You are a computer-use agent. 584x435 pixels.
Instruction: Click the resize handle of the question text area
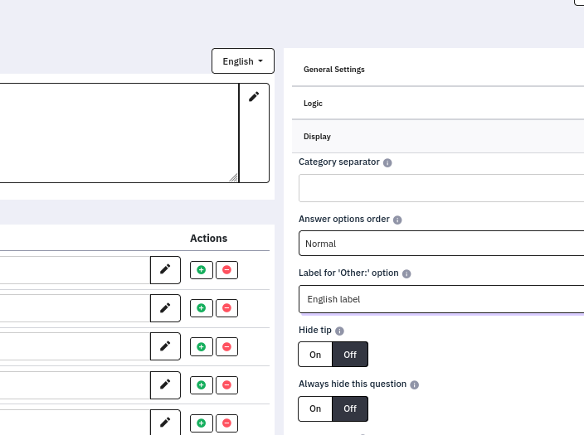[x=233, y=177]
